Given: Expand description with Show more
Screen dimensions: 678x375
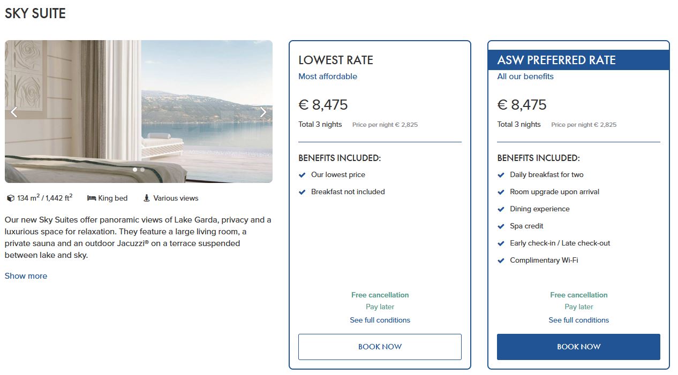Looking at the screenshot, I should 26,276.
